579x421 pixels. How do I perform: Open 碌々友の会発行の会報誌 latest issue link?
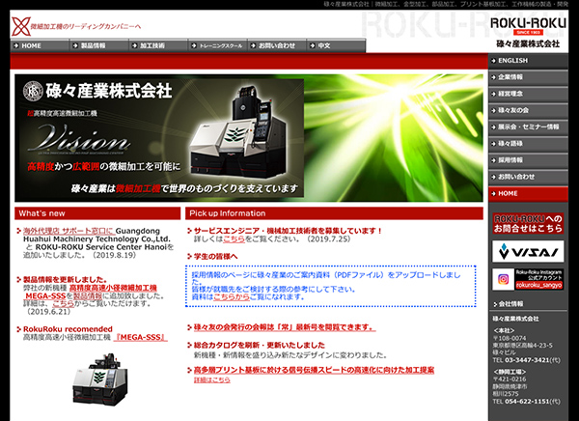285,327
